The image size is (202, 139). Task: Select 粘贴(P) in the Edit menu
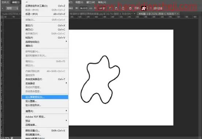(x=45, y=38)
